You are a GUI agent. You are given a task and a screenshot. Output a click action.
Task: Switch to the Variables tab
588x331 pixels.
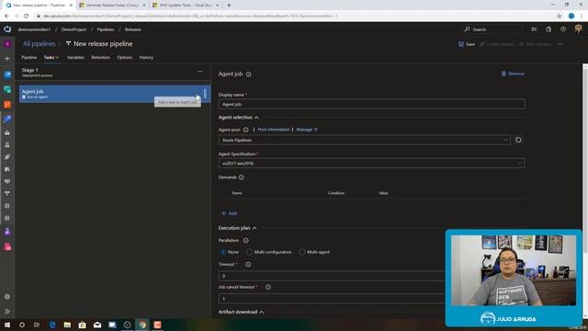click(x=75, y=57)
